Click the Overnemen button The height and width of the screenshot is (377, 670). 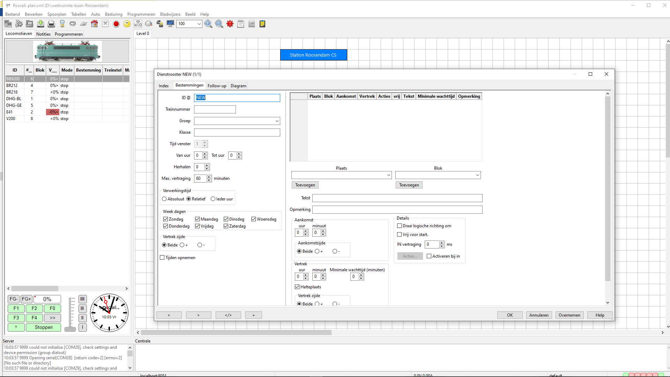pyautogui.click(x=569, y=315)
